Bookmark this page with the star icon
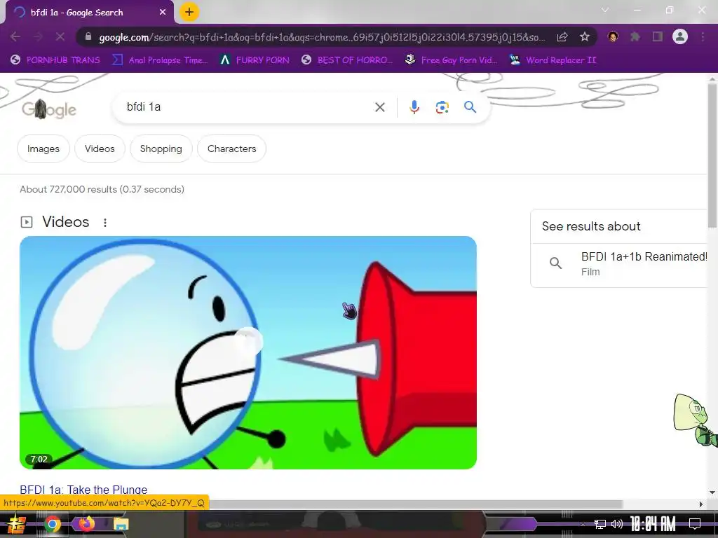 [584, 36]
